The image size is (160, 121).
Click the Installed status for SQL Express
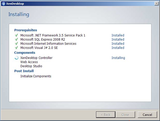point(118,40)
